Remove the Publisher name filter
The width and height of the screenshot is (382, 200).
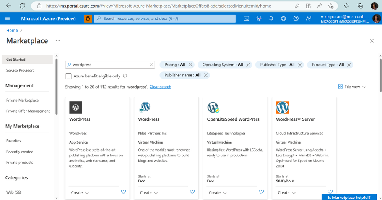[206, 75]
